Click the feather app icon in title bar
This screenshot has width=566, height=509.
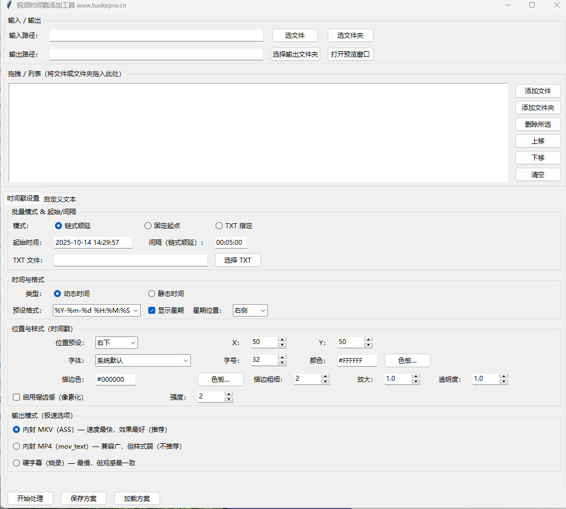click(9, 5)
